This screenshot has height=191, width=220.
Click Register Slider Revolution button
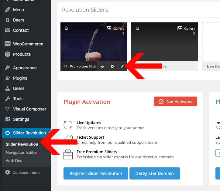[x=96, y=173]
